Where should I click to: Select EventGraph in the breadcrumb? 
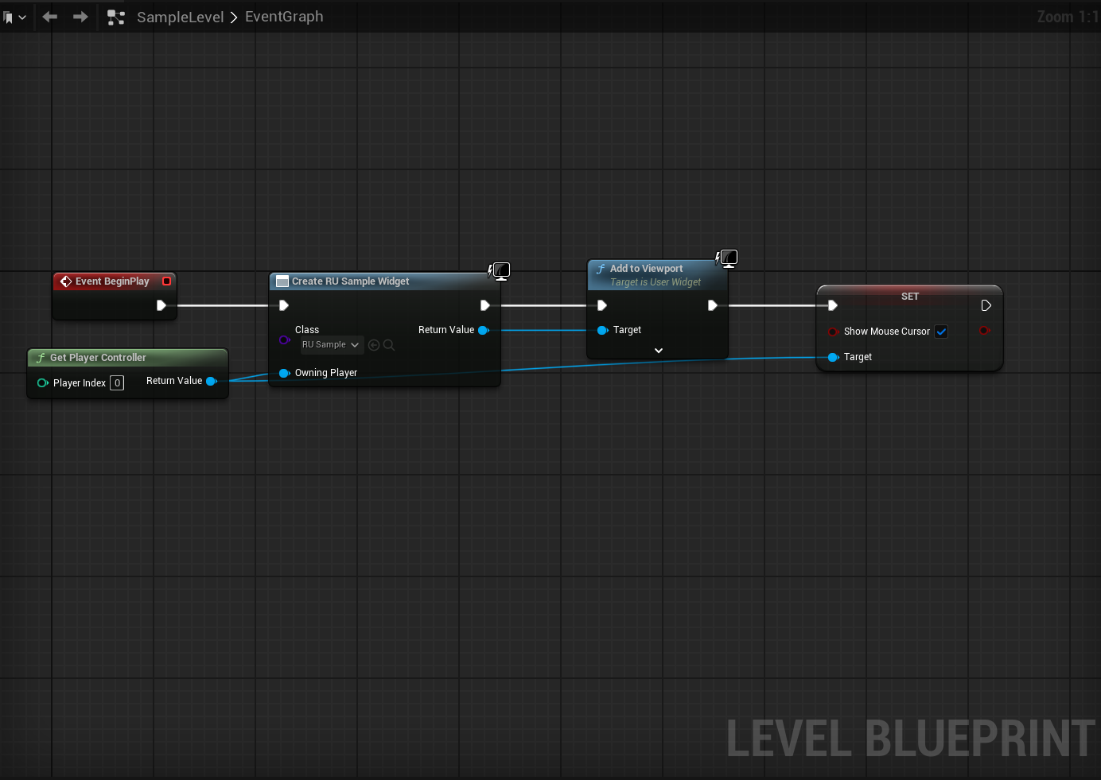[x=284, y=17]
